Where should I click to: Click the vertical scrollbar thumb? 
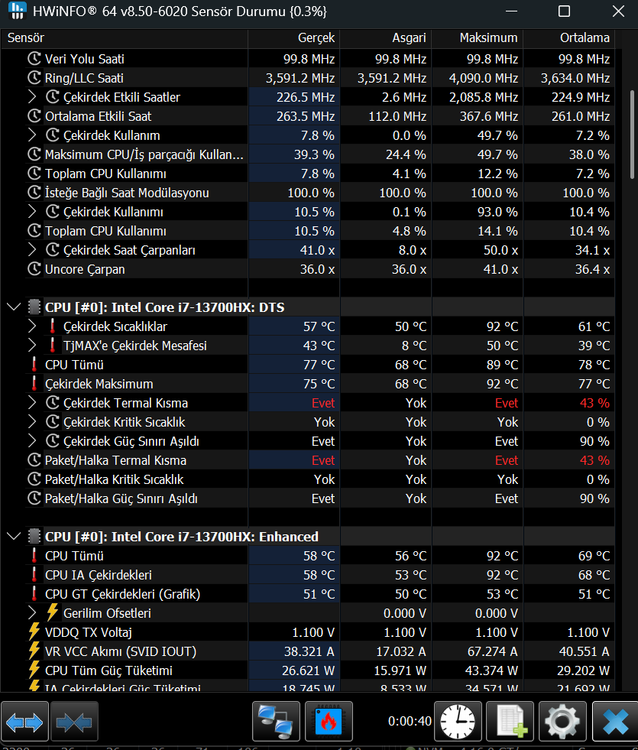[632, 135]
